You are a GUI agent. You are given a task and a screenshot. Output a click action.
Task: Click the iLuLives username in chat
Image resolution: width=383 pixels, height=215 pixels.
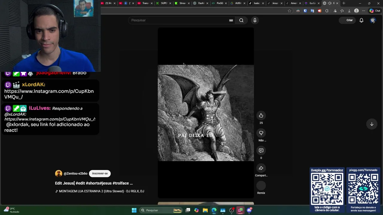coord(39,108)
